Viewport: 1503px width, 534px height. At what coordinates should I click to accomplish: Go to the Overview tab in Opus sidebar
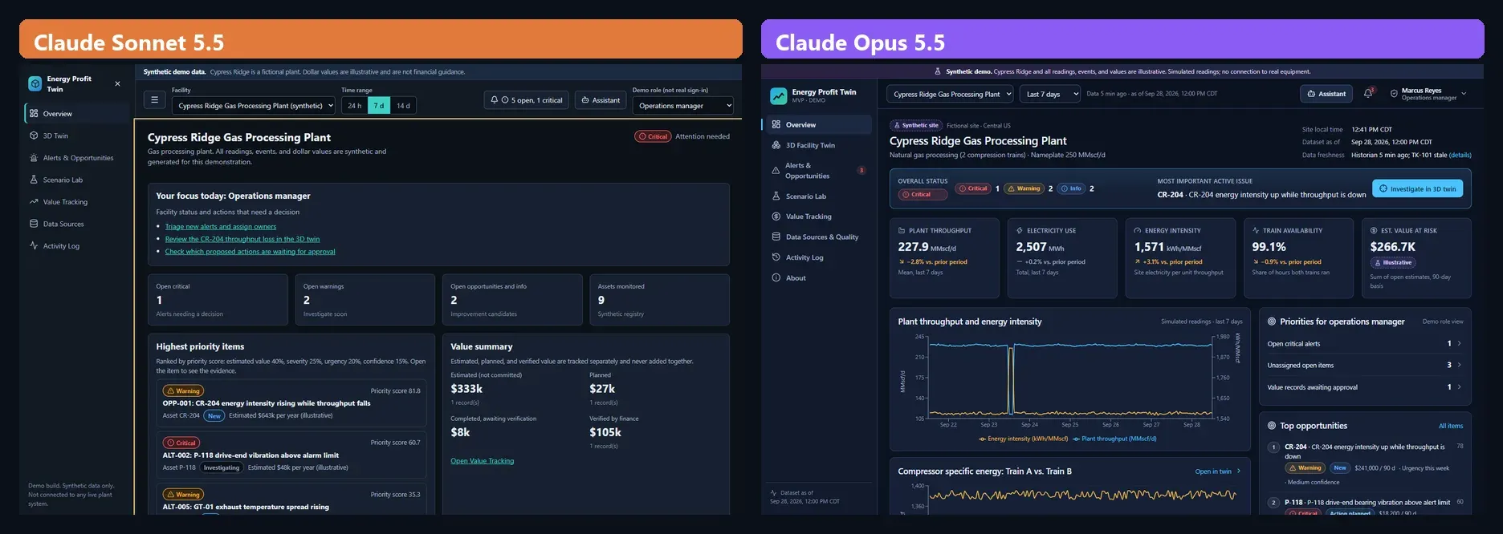tap(818, 124)
